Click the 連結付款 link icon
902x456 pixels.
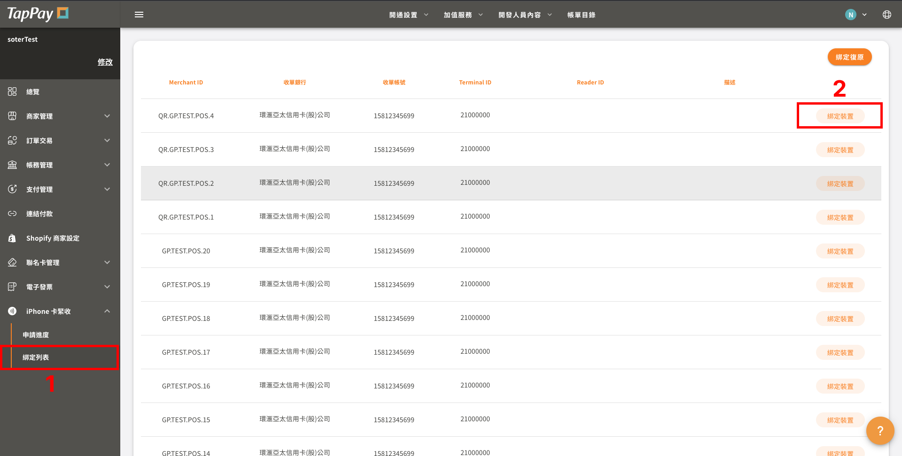12,213
